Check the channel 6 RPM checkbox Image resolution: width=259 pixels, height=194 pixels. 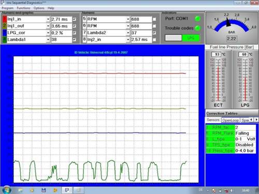[x=154, y=26]
